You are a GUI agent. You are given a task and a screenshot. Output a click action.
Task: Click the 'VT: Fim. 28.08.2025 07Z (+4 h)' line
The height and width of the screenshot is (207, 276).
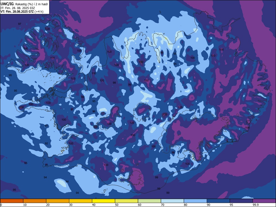point(22,12)
